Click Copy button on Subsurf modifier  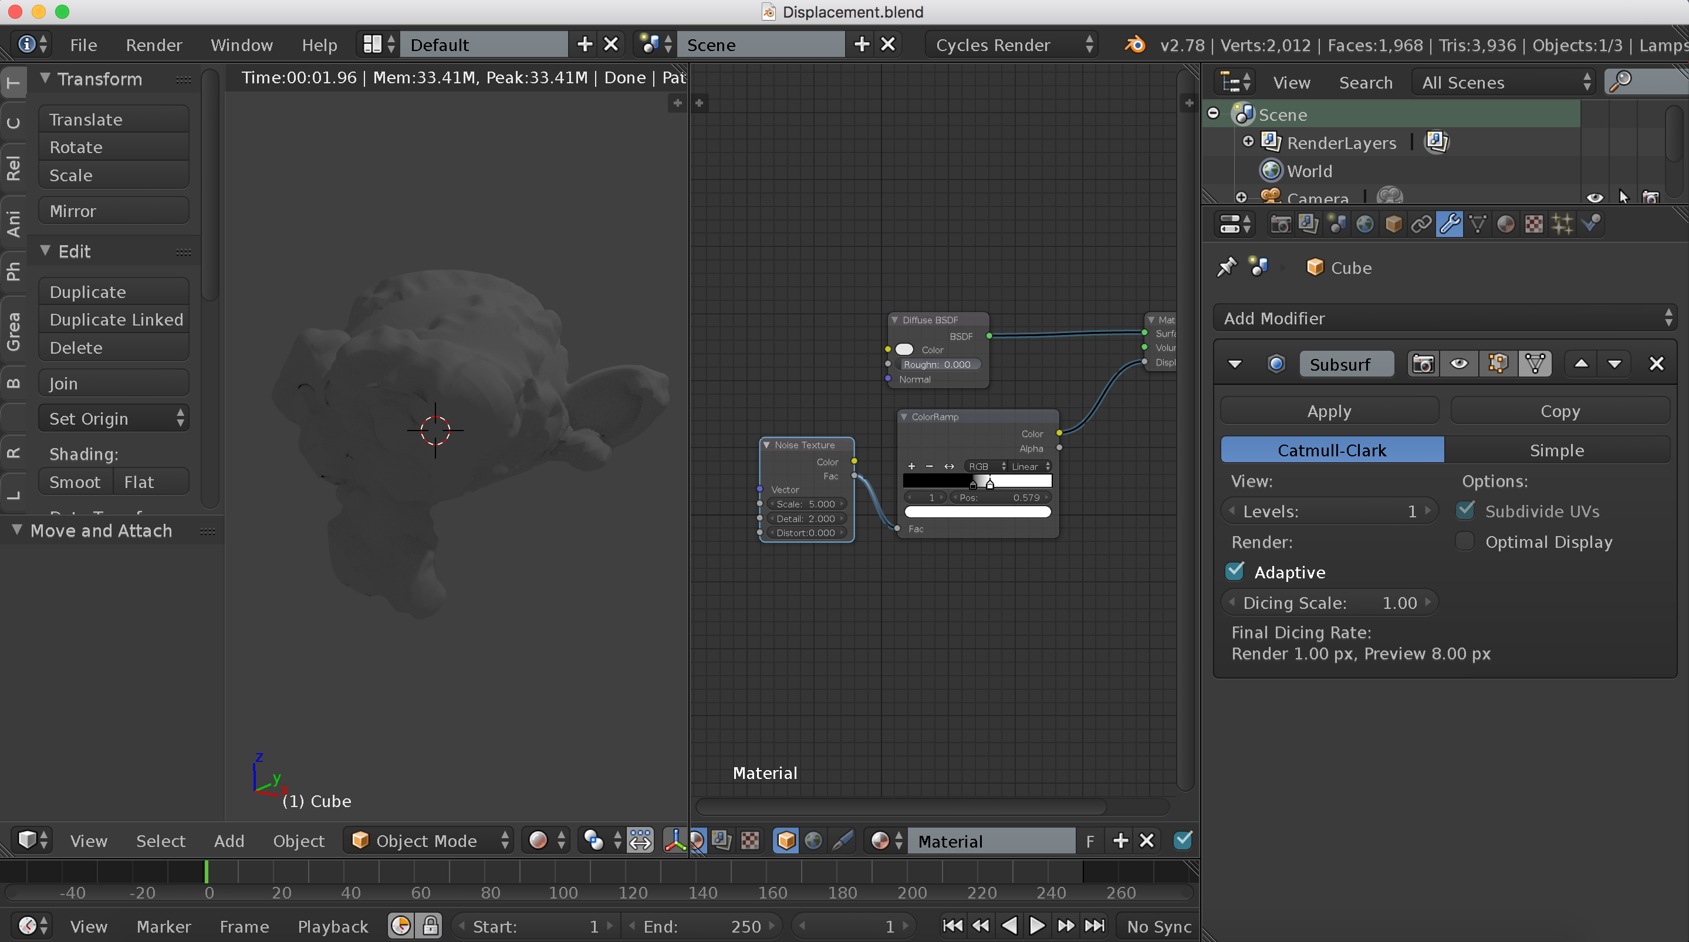pos(1559,411)
